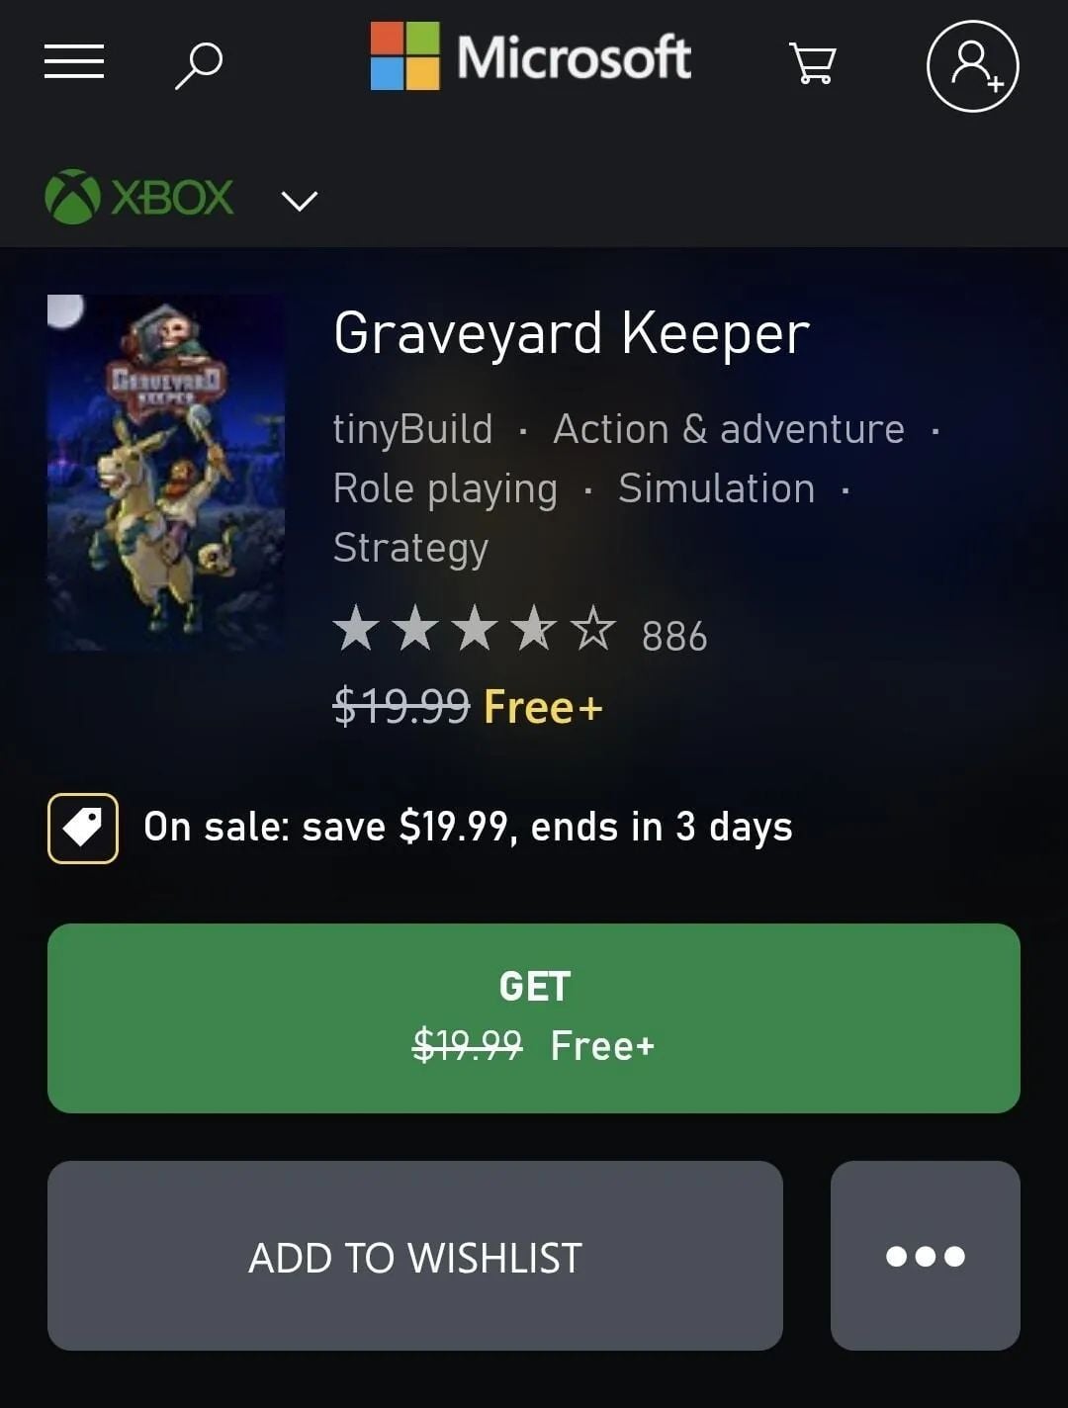Click the Graveyard Keeper title heading

[572, 333]
